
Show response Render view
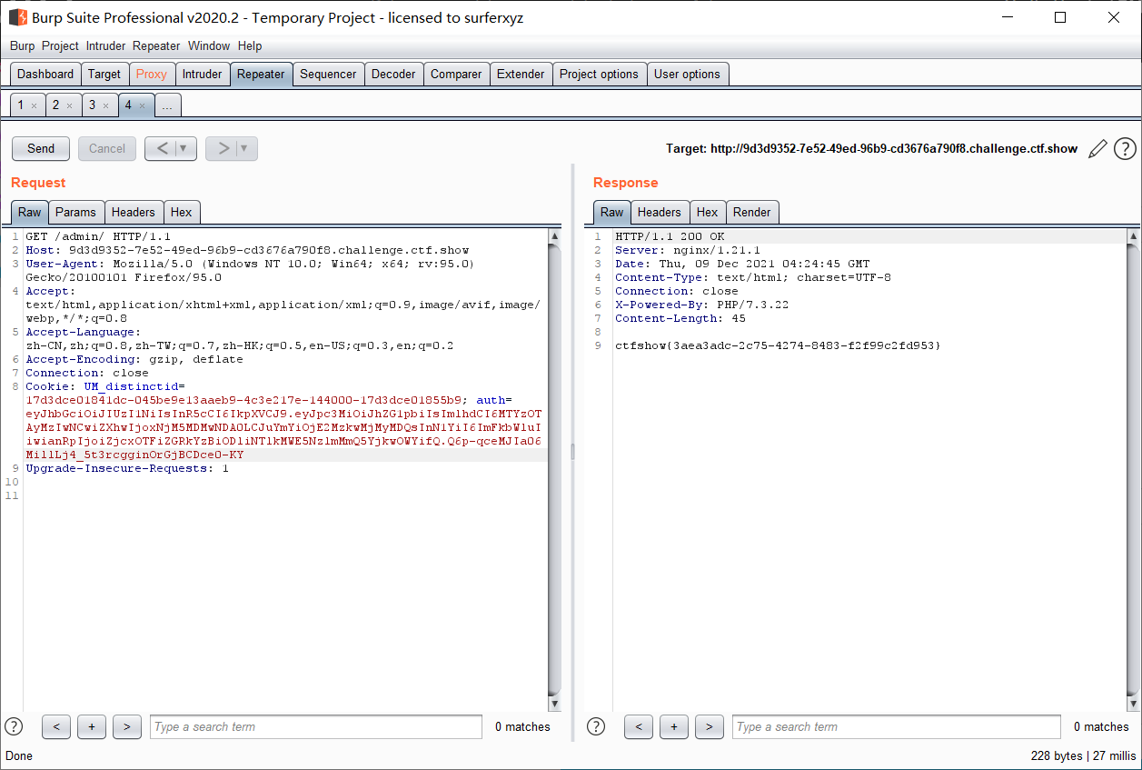(752, 212)
